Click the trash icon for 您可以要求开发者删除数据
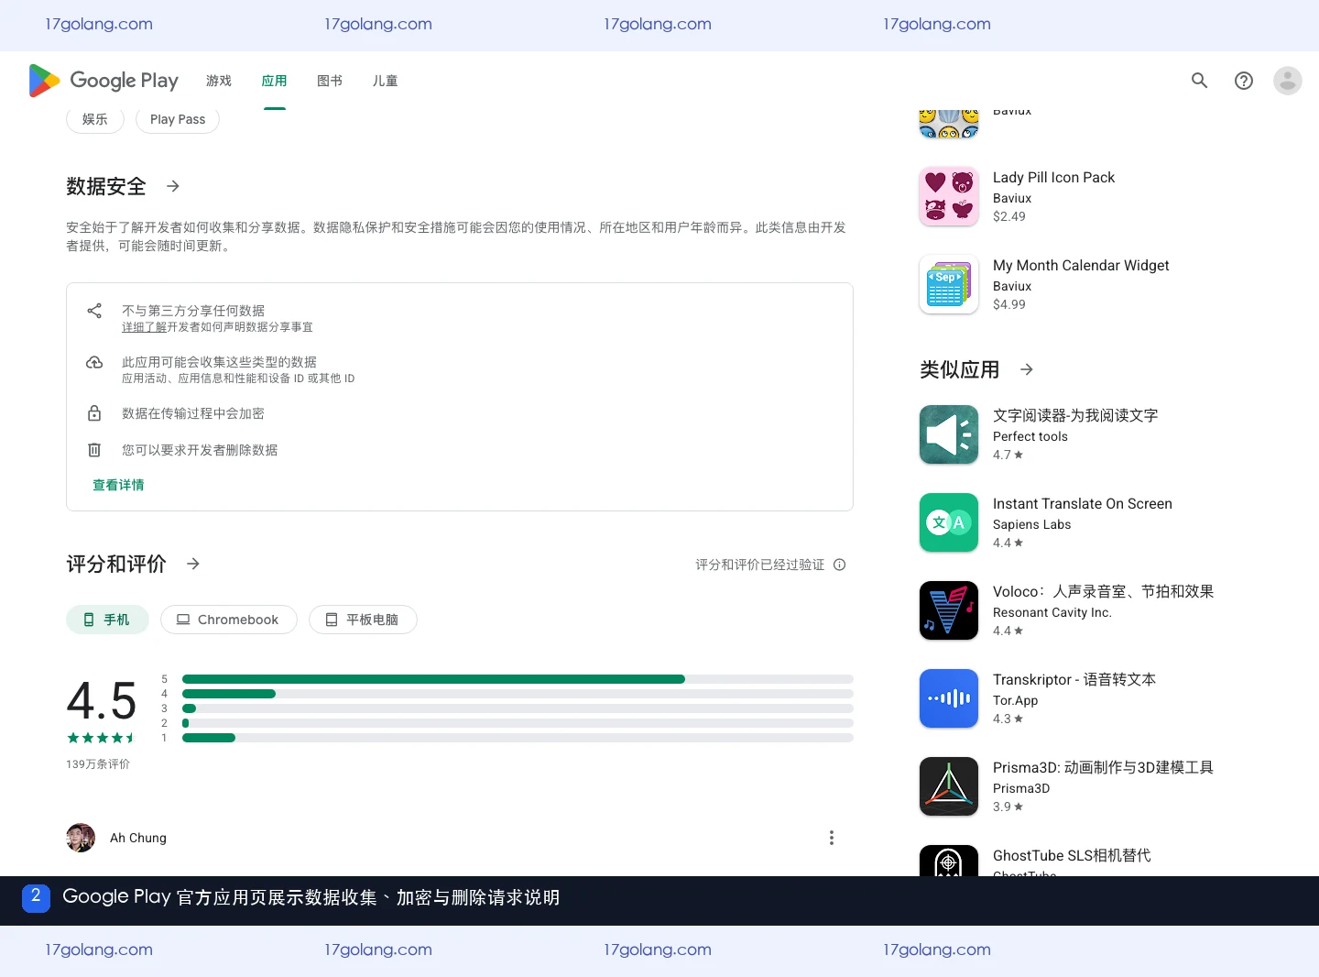Viewport: 1319px width, 977px height. tap(94, 450)
